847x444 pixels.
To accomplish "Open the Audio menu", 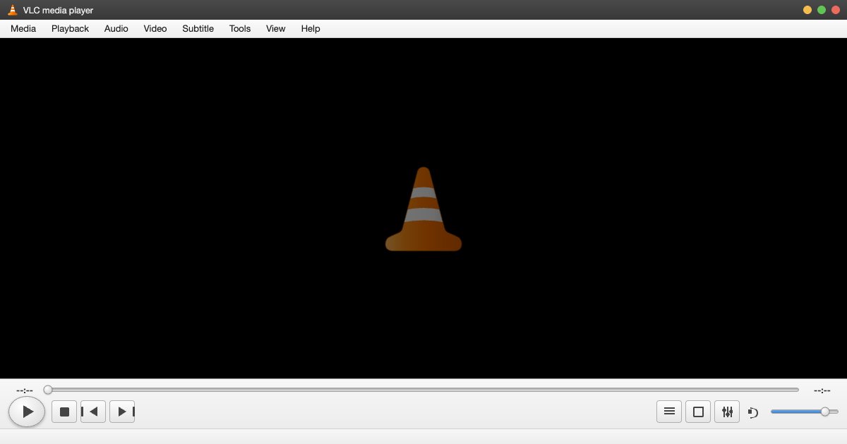I will [x=116, y=29].
